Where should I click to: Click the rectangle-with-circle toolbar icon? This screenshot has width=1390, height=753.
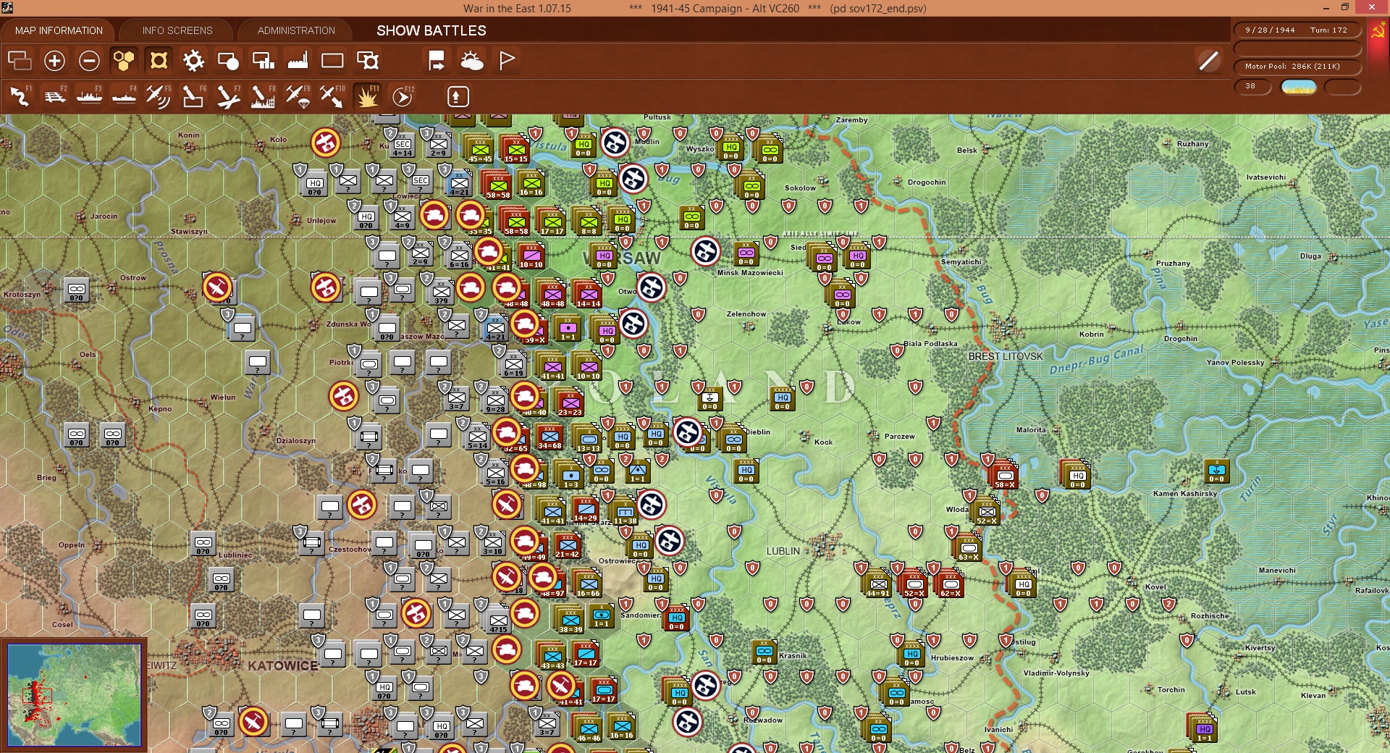(228, 61)
